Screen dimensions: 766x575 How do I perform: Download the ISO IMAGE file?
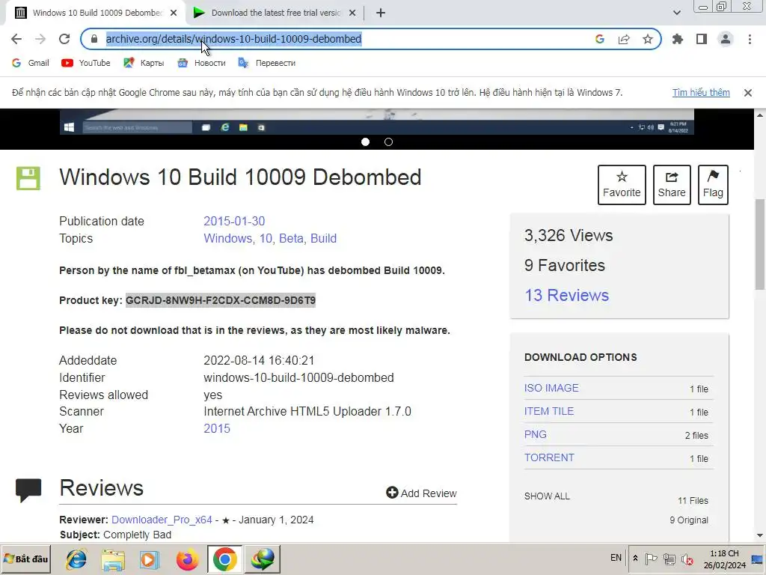tap(551, 388)
